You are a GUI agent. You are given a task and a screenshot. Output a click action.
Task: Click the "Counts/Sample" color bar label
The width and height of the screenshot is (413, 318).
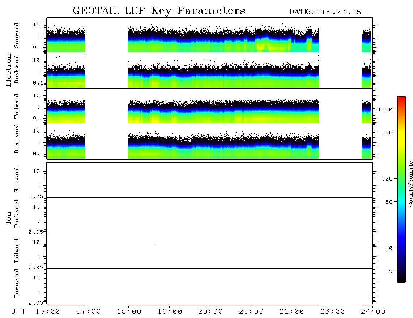coord(410,184)
